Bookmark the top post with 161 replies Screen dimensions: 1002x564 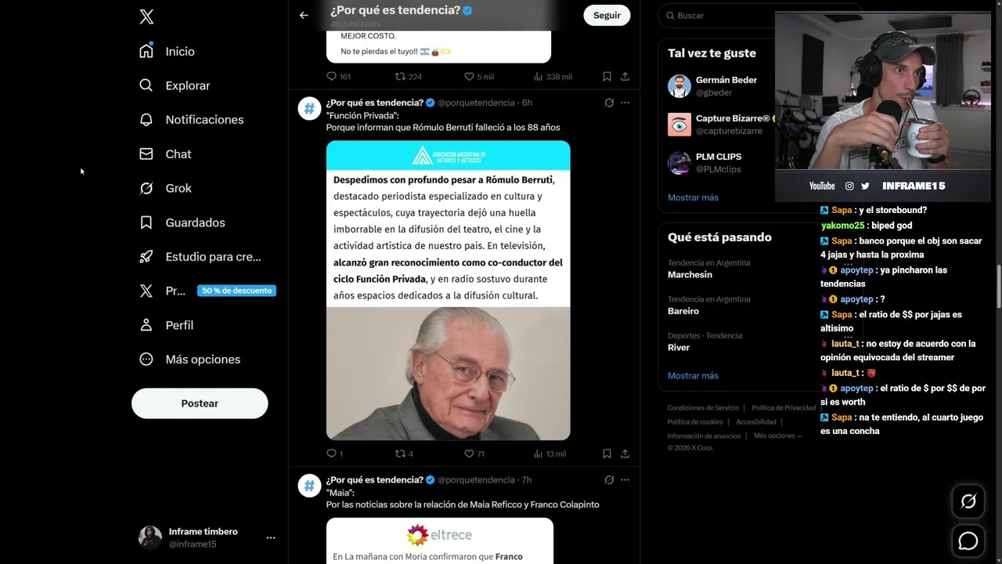point(607,77)
